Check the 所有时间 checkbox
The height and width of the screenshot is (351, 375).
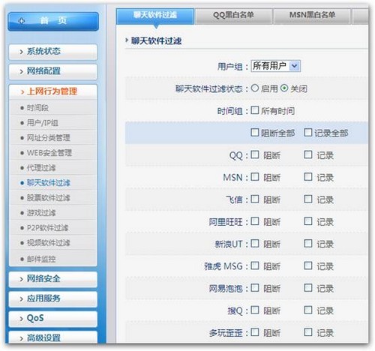coord(254,110)
